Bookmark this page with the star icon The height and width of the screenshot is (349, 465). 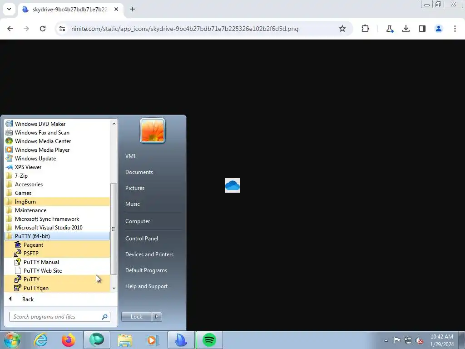tap(342, 29)
